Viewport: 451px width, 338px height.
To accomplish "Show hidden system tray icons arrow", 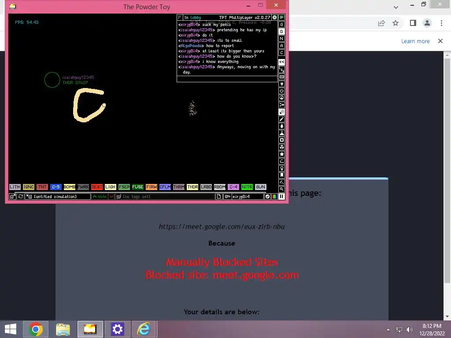I will click(x=388, y=330).
